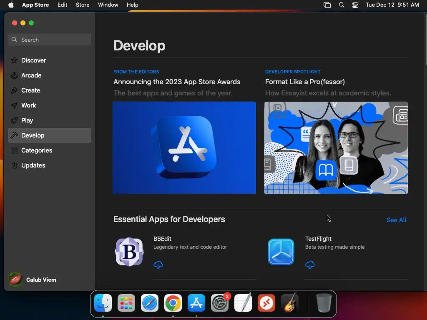Select the Develop section in sidebar

tap(50, 135)
